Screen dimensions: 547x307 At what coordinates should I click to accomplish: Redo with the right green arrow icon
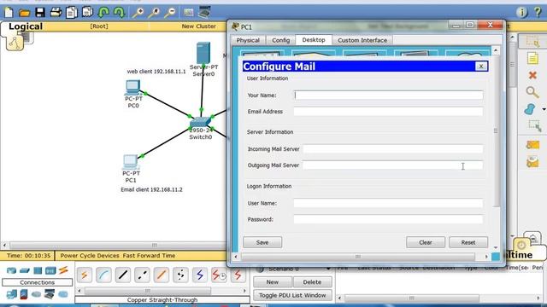pos(119,13)
